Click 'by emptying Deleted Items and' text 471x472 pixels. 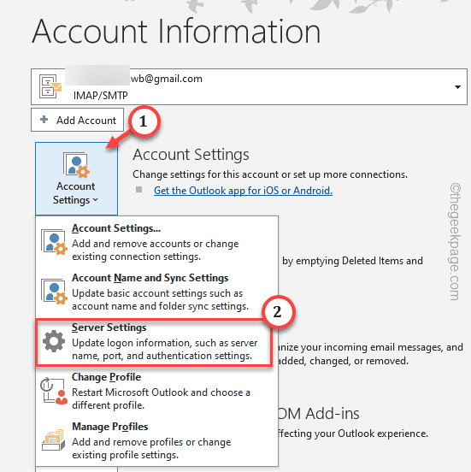point(352,261)
